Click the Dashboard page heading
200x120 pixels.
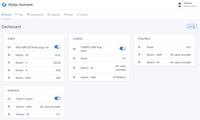point(11,27)
